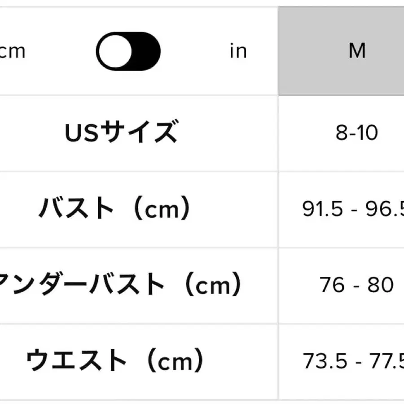Select the USサイズ row label

(123, 132)
